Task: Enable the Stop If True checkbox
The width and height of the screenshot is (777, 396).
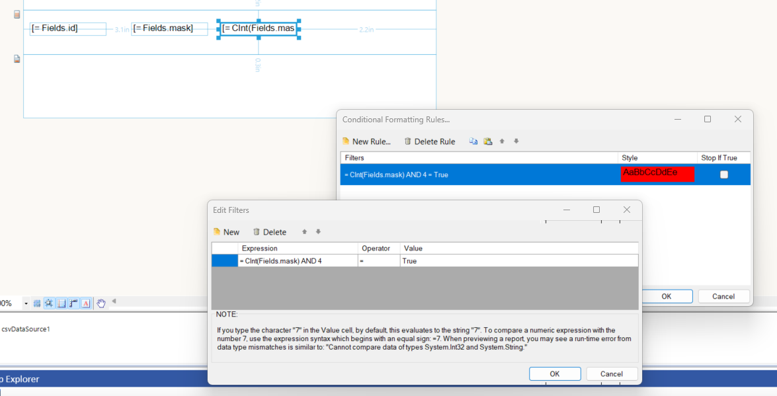Action: [x=724, y=175]
